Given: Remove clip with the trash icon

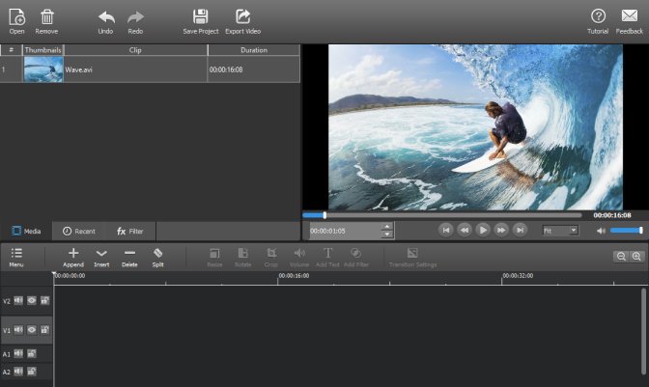Looking at the screenshot, I should coord(46,17).
